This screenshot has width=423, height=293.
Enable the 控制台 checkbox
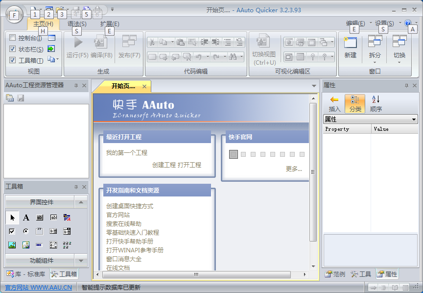click(x=13, y=38)
